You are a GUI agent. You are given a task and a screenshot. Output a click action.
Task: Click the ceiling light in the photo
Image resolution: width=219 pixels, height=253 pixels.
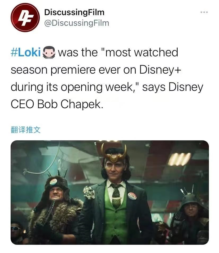click(x=179, y=159)
